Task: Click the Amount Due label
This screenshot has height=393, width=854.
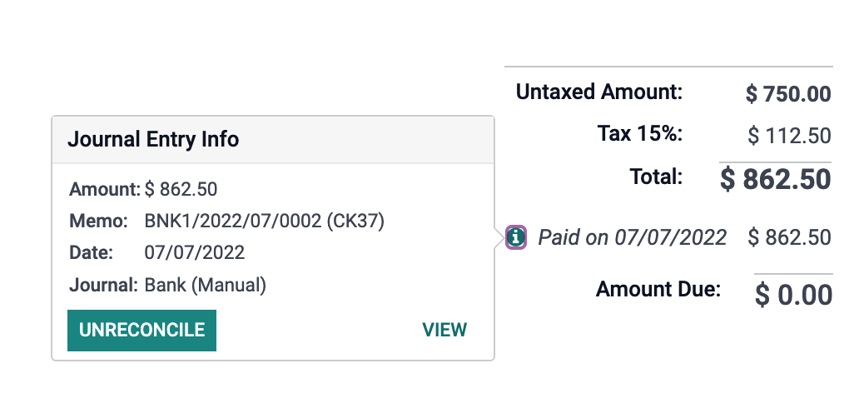Action: [x=658, y=289]
